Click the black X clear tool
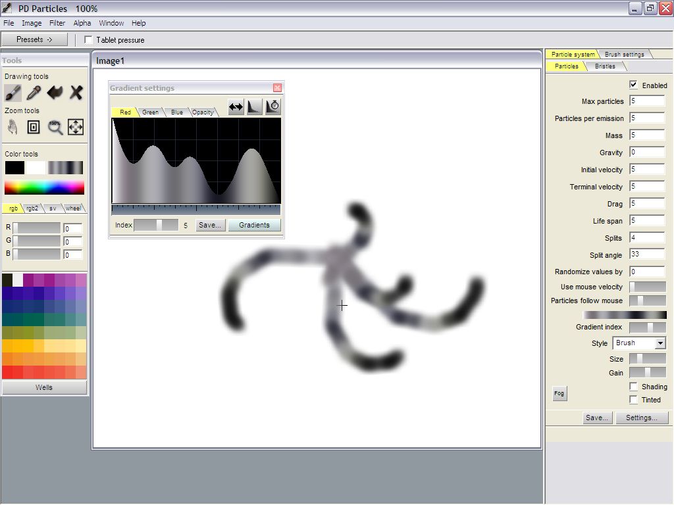 76,92
